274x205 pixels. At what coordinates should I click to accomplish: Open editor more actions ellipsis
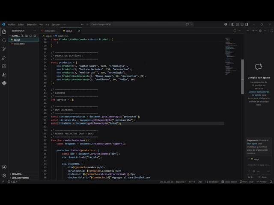[240, 31]
